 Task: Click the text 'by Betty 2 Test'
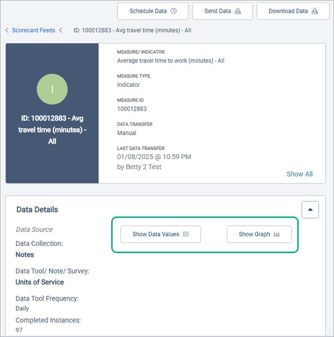pos(139,167)
